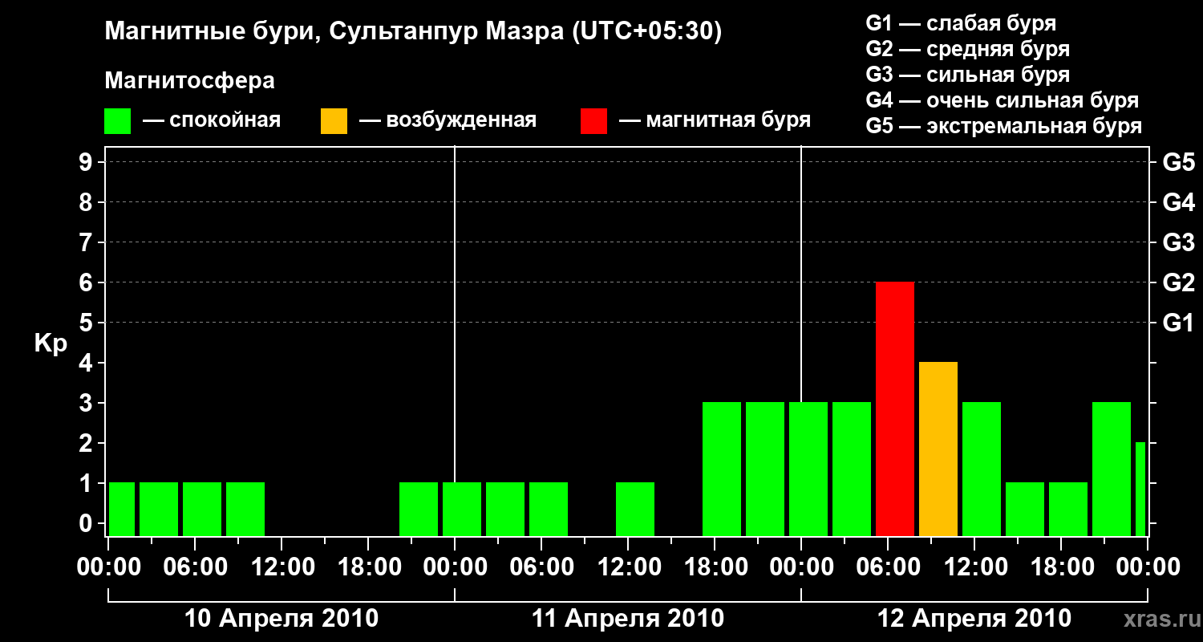This screenshot has height=642, width=1203.
Task: Click the "G5" tick label beside the plot
Action: point(1178,162)
